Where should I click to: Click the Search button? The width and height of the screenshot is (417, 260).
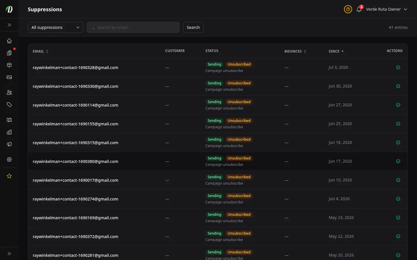click(x=193, y=27)
